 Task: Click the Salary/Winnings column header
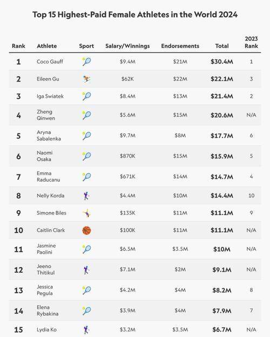click(127, 46)
